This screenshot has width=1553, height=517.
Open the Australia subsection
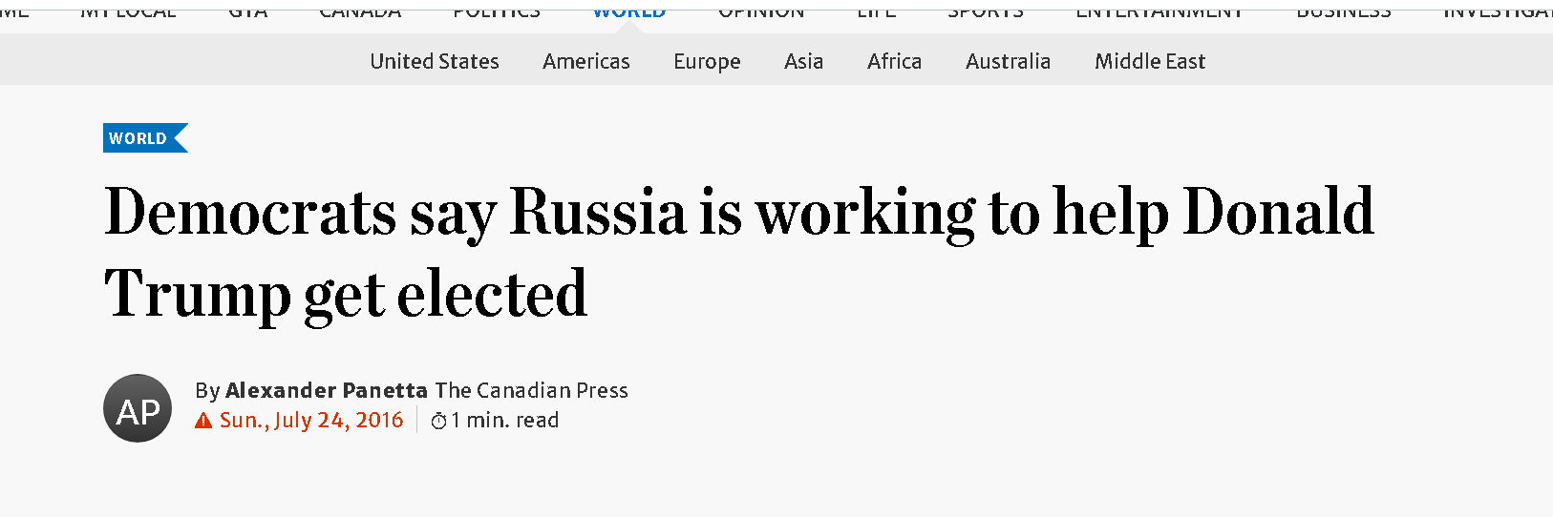point(1008,62)
